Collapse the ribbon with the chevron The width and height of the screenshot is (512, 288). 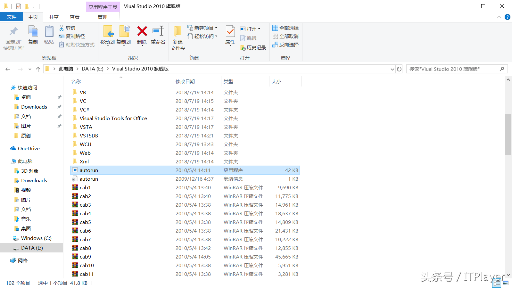499,17
